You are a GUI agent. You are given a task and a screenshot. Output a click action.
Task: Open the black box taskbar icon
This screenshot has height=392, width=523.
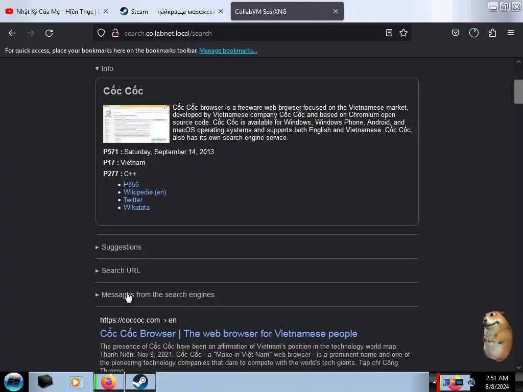(x=45, y=382)
